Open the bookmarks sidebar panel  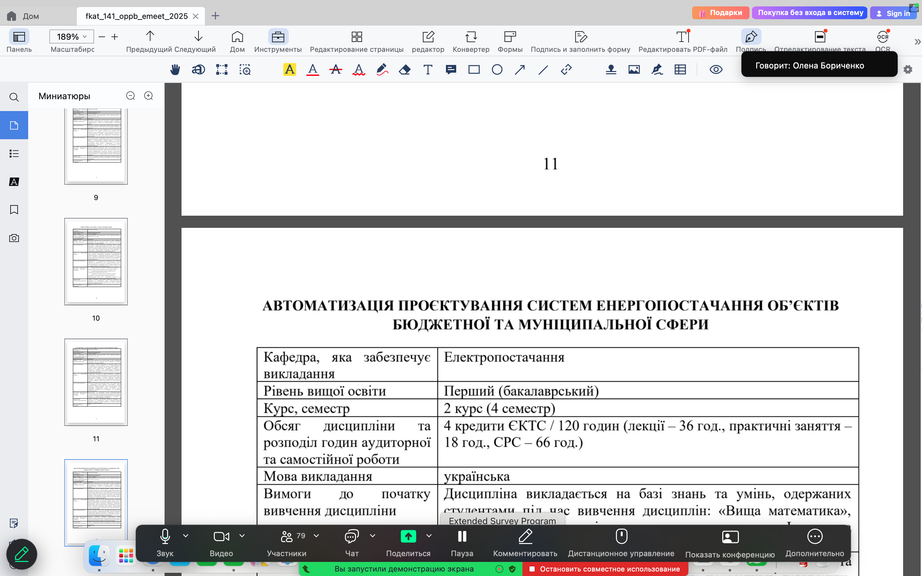pos(14,210)
